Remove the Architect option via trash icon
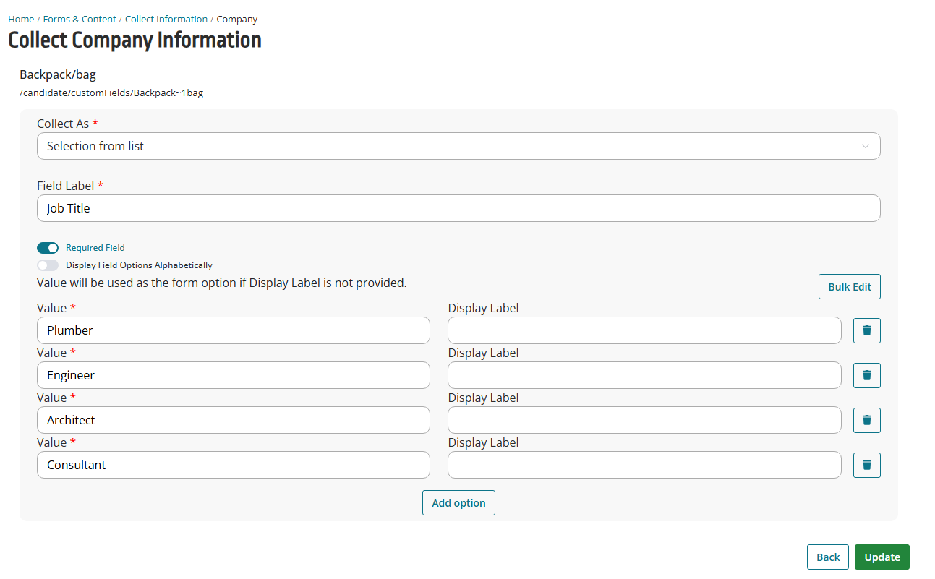The width and height of the screenshot is (935, 579). [866, 420]
